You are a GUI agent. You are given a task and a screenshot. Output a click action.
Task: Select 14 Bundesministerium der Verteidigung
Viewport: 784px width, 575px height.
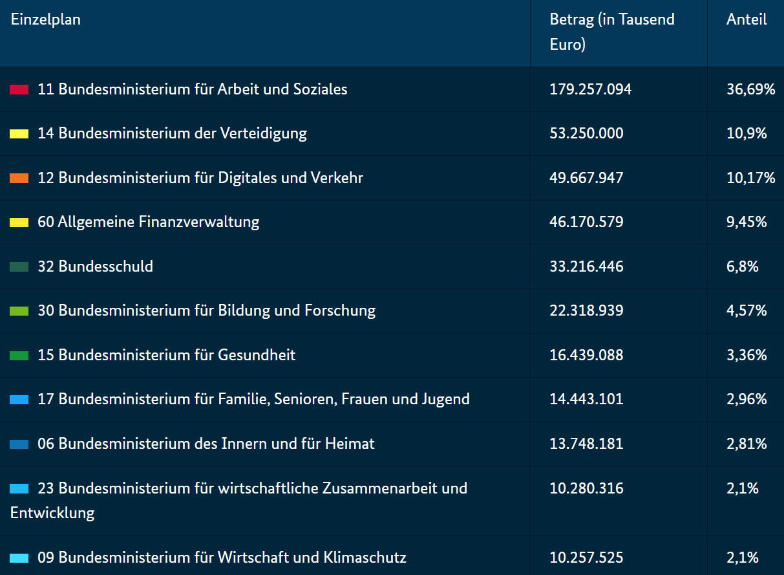[x=172, y=133]
